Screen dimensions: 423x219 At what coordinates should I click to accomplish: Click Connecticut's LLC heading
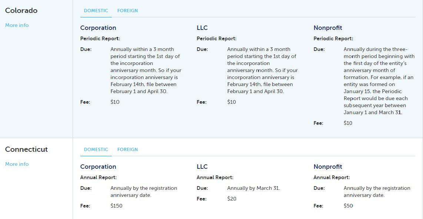tap(202, 167)
